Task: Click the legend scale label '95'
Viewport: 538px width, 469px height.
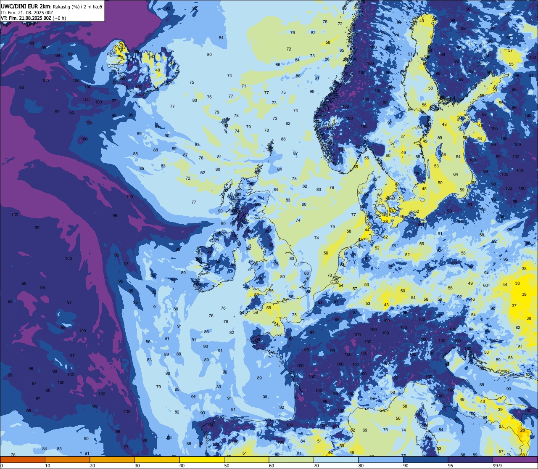Action: [451, 466]
